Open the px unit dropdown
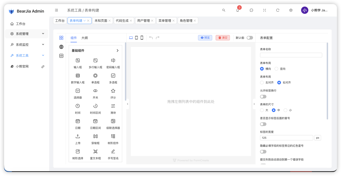 click(318, 138)
